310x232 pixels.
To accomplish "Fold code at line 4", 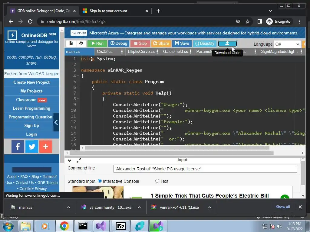I will pos(78,76).
